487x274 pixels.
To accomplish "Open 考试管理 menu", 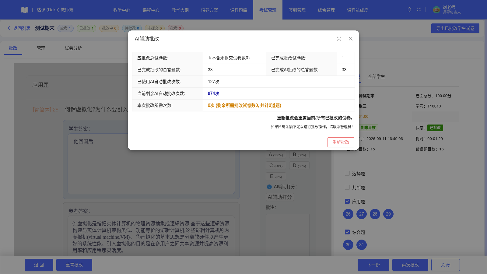I will (268, 10).
